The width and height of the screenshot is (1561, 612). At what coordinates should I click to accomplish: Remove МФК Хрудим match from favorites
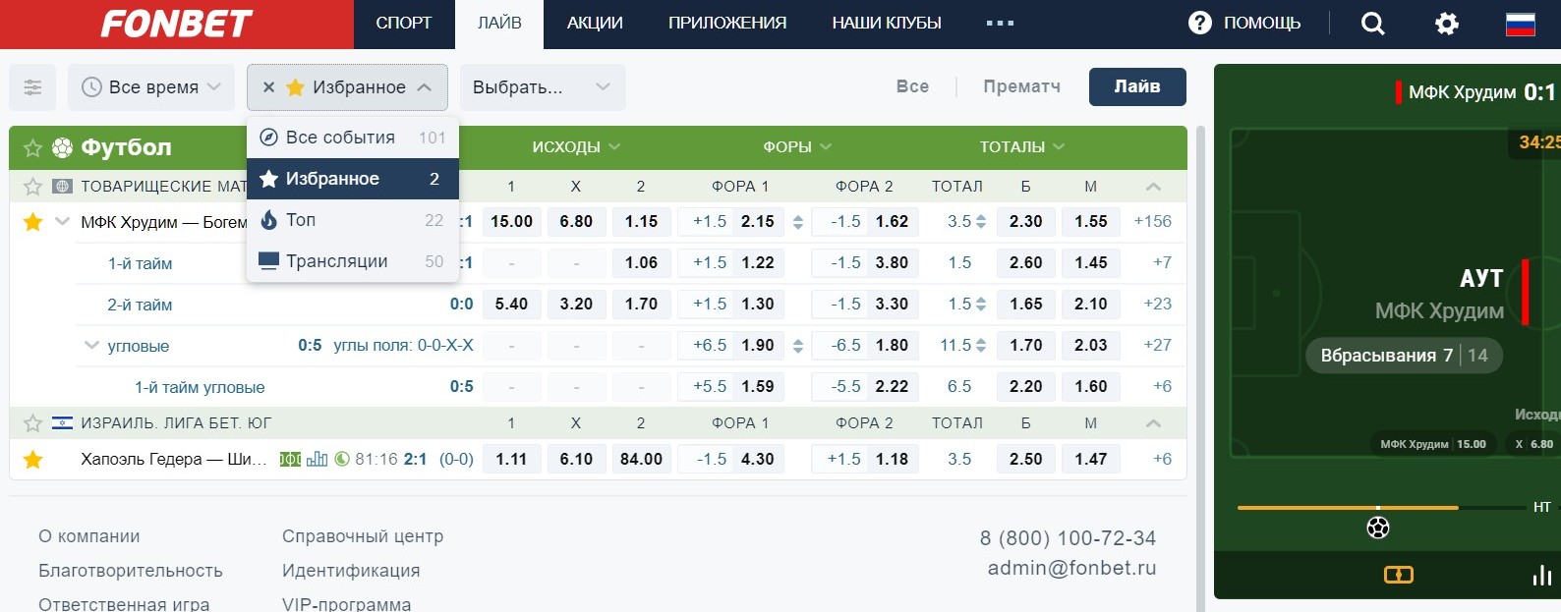pos(32,222)
